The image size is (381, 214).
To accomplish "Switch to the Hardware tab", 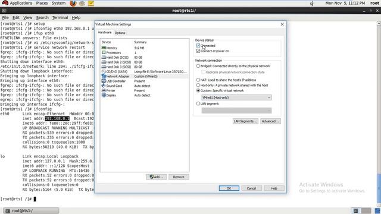I will (105, 32).
